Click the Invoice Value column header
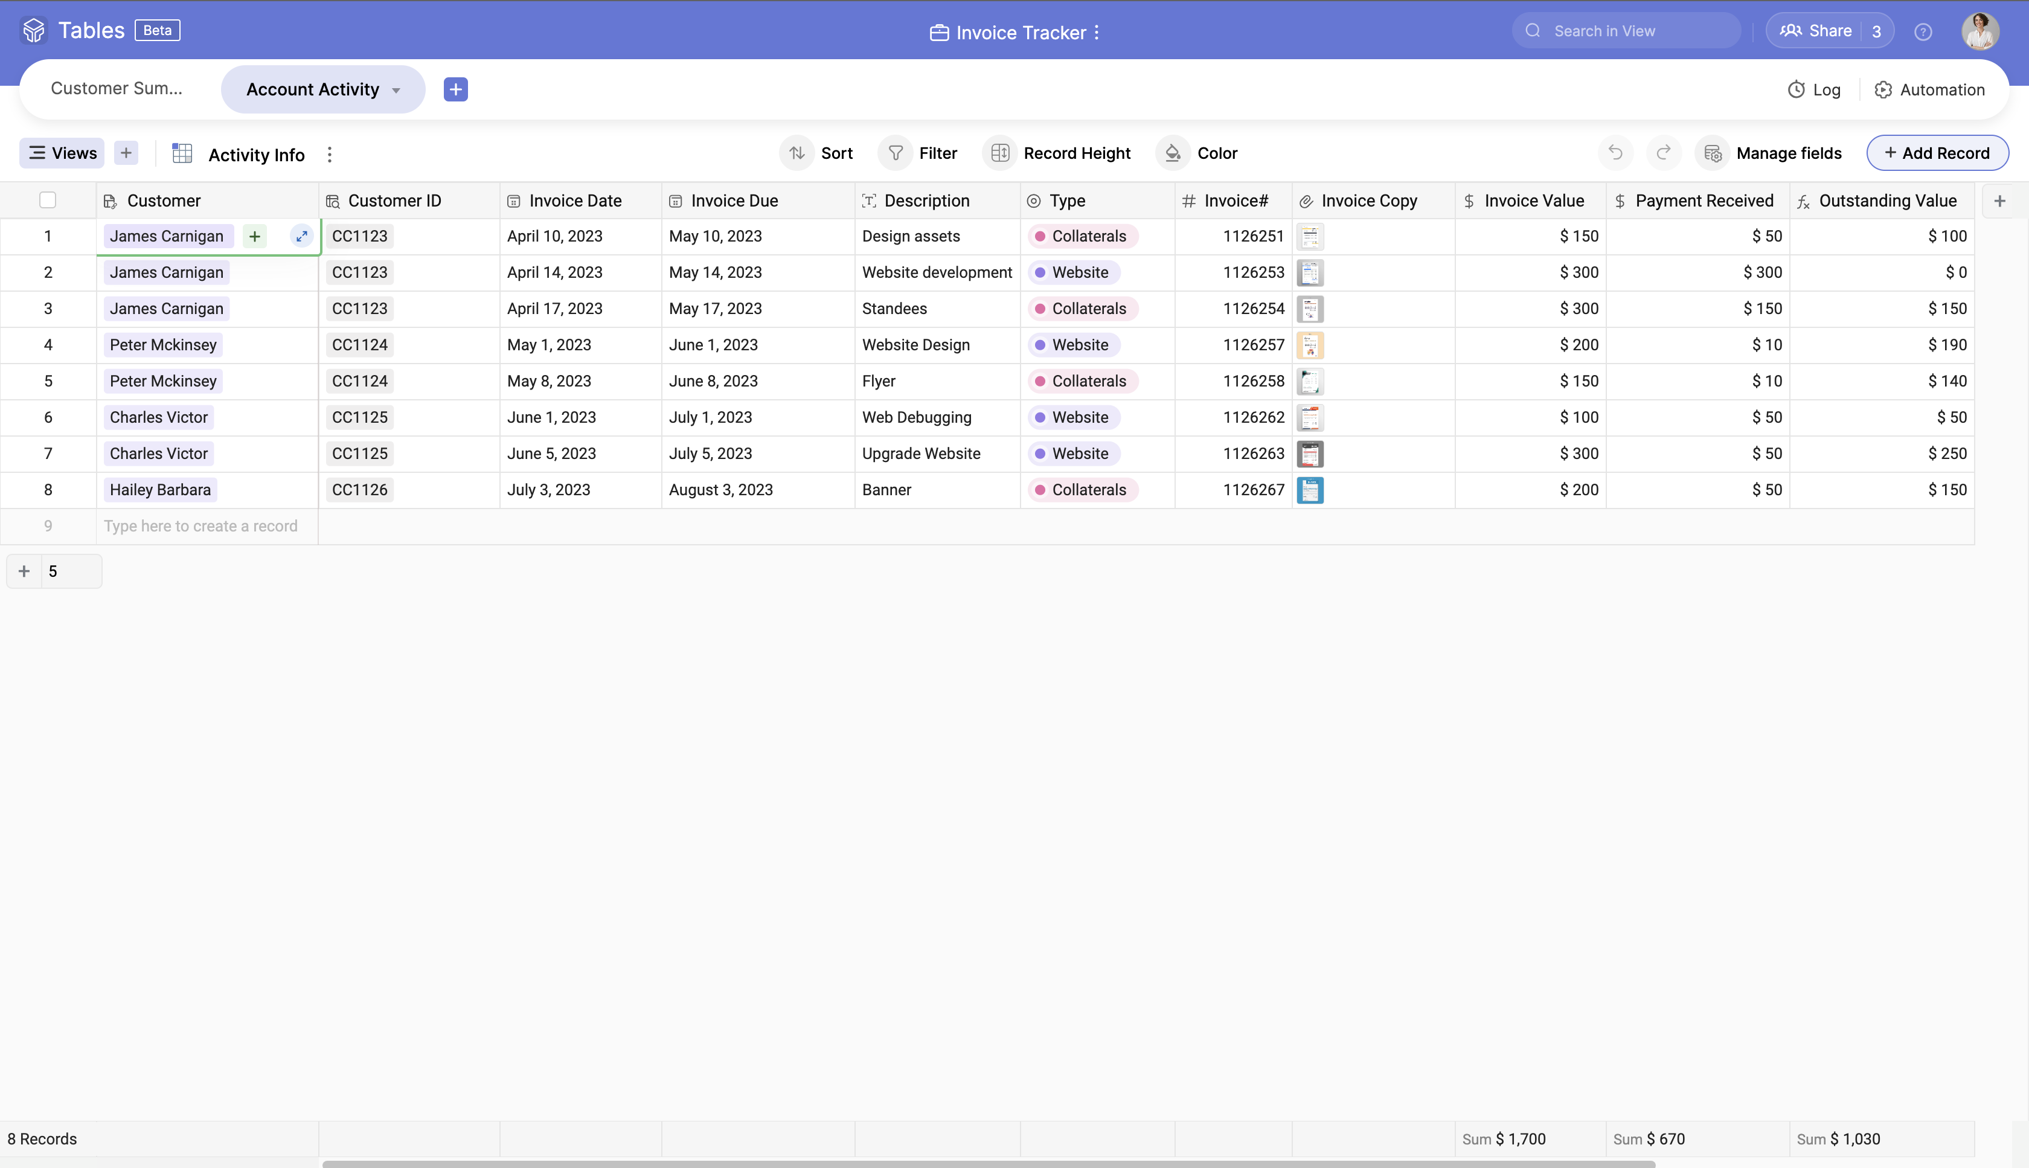 tap(1531, 201)
